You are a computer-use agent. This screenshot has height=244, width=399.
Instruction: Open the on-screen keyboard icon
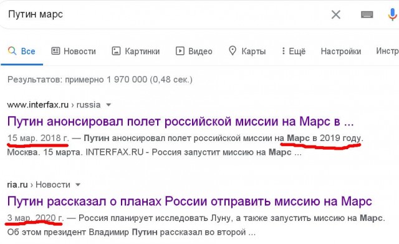point(367,14)
